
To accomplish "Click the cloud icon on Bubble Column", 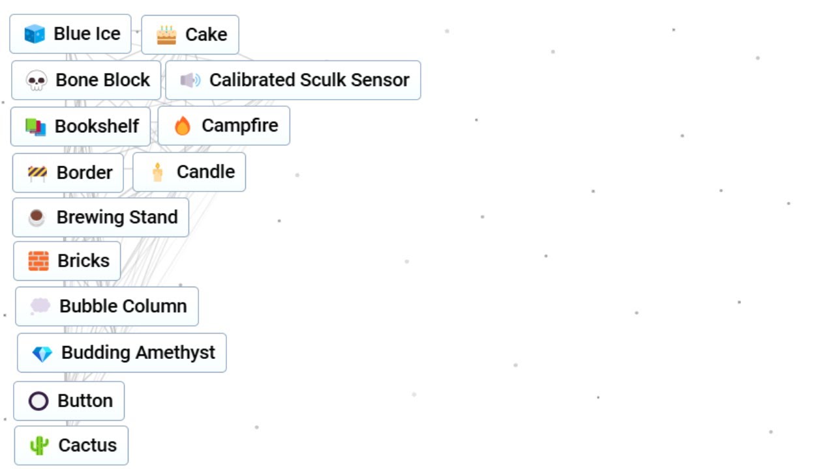I will (x=40, y=306).
